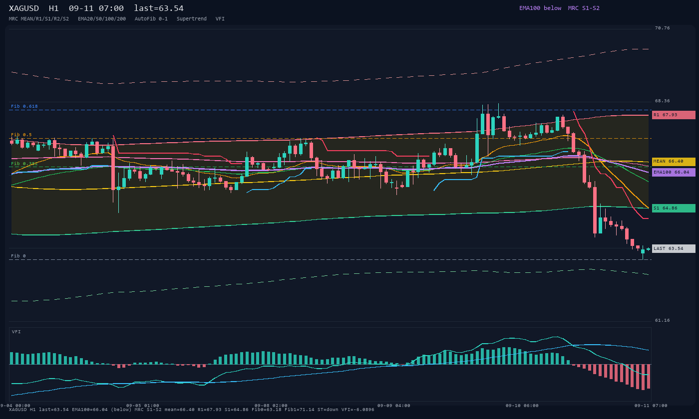Click the Fib 0.618 level label
This screenshot has width=699, height=419.
[24, 106]
